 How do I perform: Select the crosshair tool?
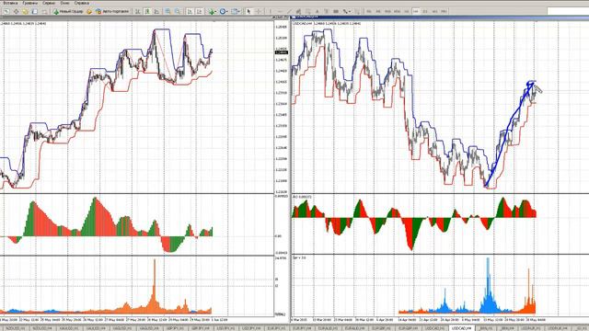(x=258, y=12)
